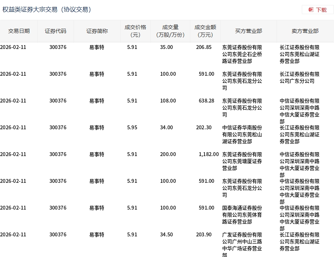Click the 成交金额(万元) column header

tap(205, 31)
